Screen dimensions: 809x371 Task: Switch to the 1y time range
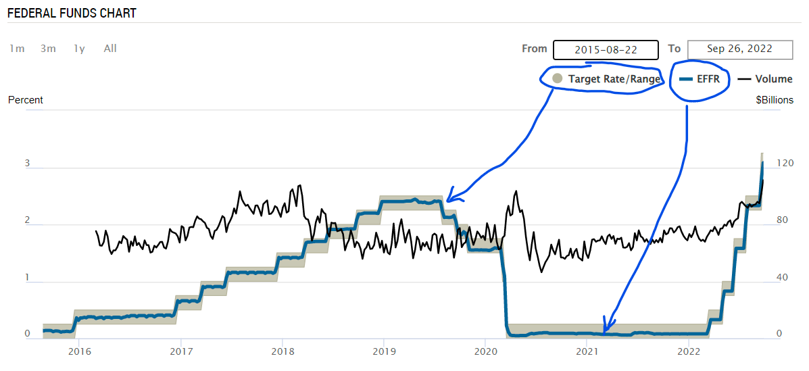[80, 49]
